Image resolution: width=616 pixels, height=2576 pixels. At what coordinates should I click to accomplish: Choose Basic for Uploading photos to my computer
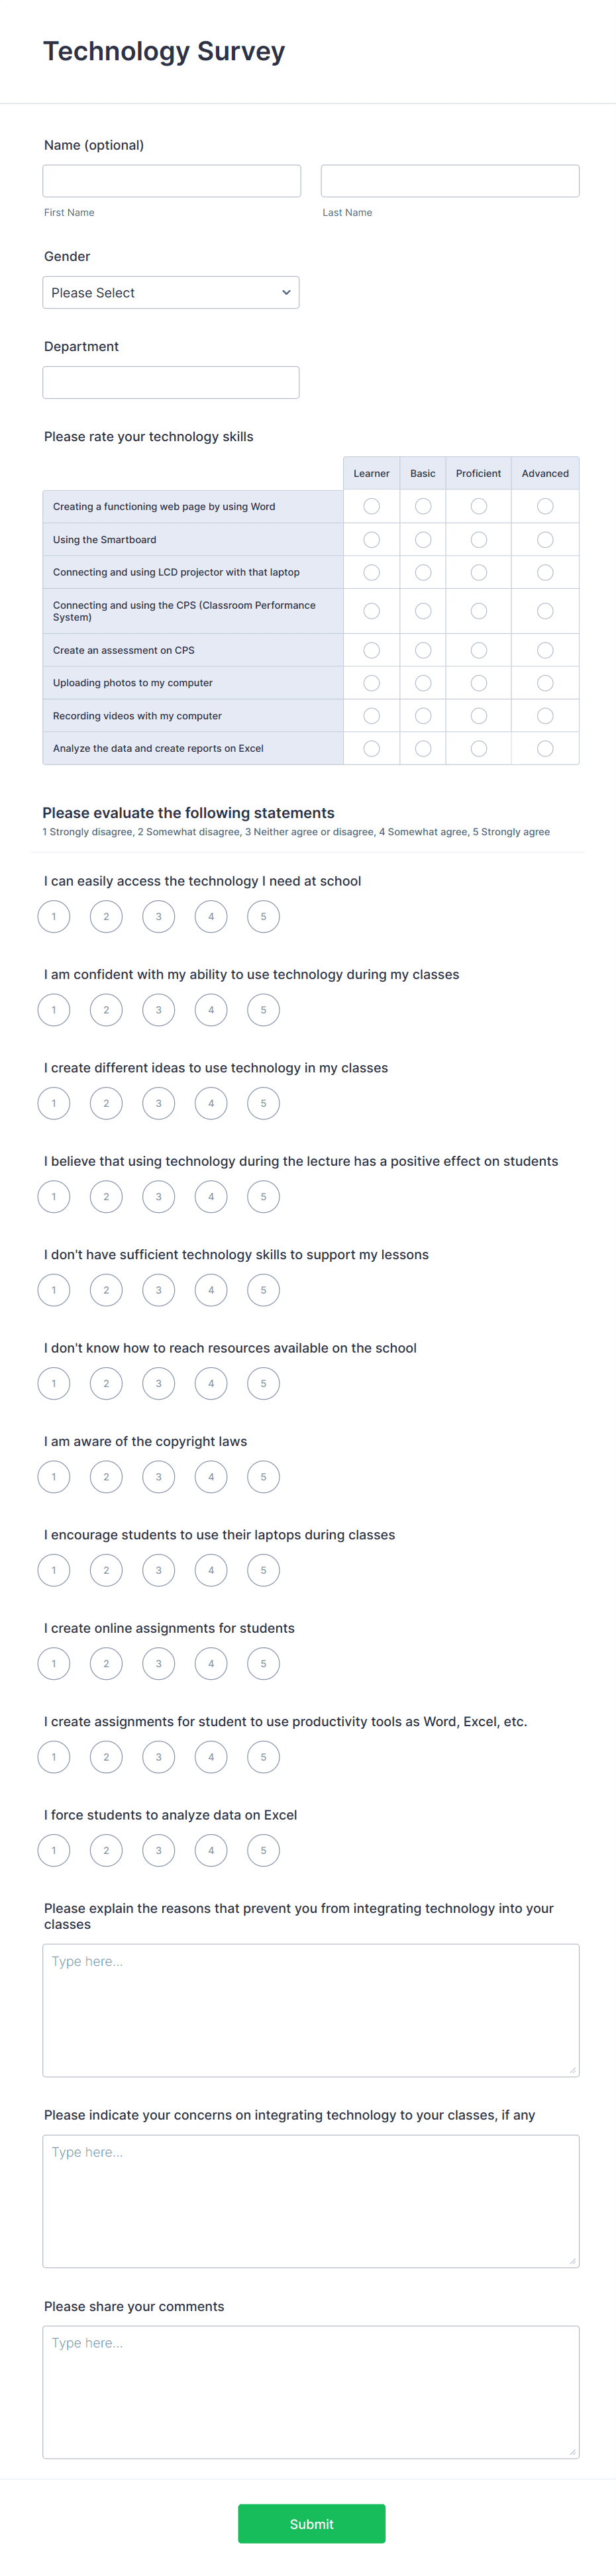tap(422, 682)
